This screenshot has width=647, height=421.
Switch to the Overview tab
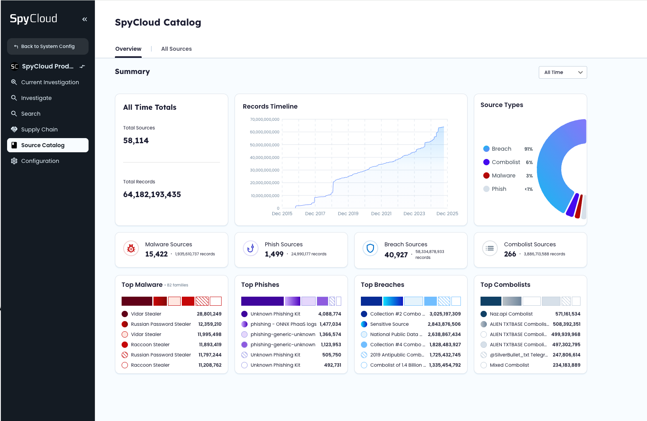(x=128, y=49)
